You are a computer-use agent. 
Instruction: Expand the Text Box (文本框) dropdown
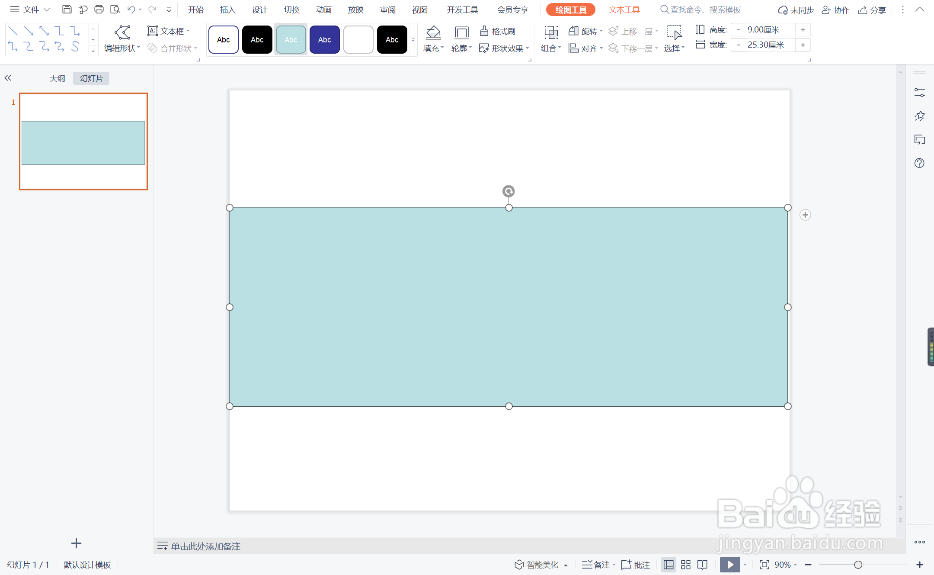tap(188, 31)
